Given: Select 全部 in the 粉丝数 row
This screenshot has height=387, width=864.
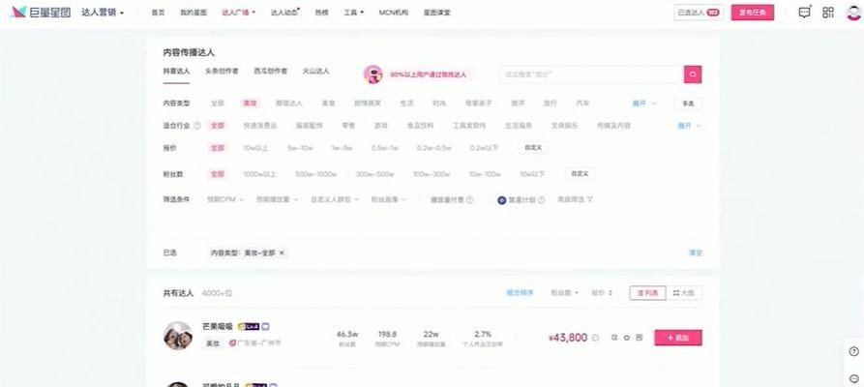Looking at the screenshot, I should [x=218, y=174].
